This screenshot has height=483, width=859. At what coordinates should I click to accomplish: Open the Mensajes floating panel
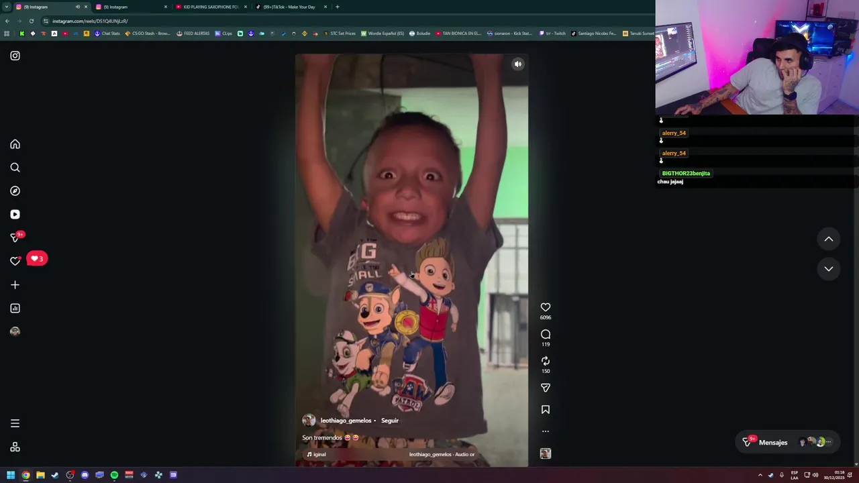pyautogui.click(x=788, y=442)
